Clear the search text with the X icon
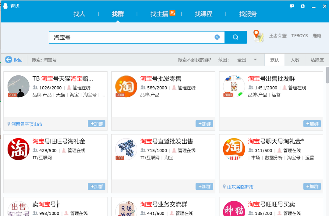Image resolution: width=329 pixels, height=216 pixels. pyautogui.click(x=217, y=37)
